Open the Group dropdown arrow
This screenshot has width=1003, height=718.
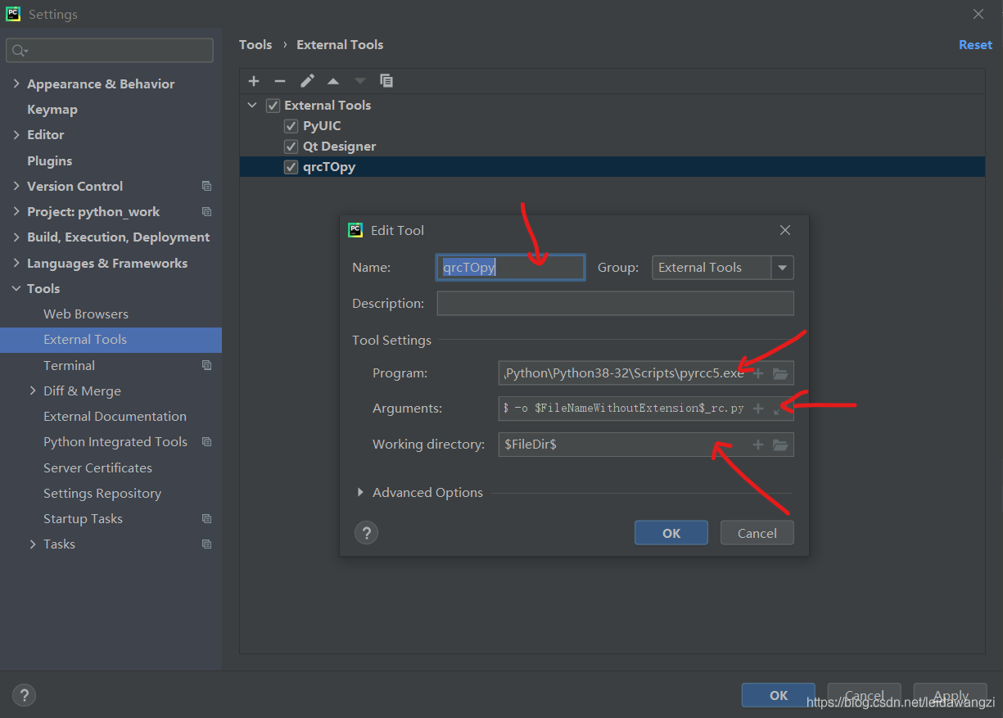[x=782, y=268]
